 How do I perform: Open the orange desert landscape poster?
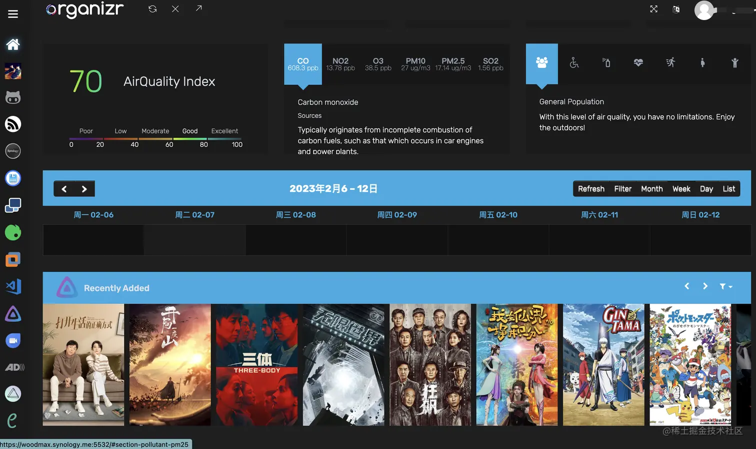[x=170, y=365]
